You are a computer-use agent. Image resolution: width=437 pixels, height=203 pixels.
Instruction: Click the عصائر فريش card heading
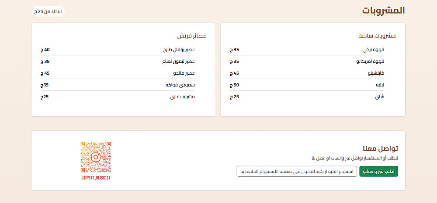tap(191, 35)
